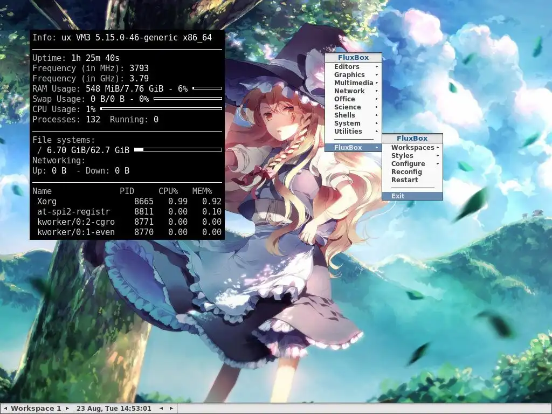Viewport: 552px width, 414px height.
Task: Click the Processes: 132 text
Action: point(66,119)
